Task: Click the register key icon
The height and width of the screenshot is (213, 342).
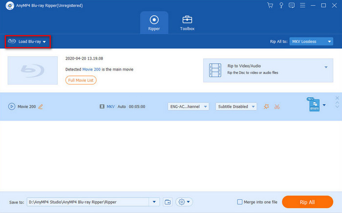Action: (281, 5)
